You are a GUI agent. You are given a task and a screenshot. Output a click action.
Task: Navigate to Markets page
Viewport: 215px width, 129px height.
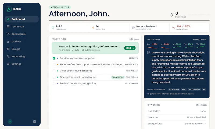[22, 41]
